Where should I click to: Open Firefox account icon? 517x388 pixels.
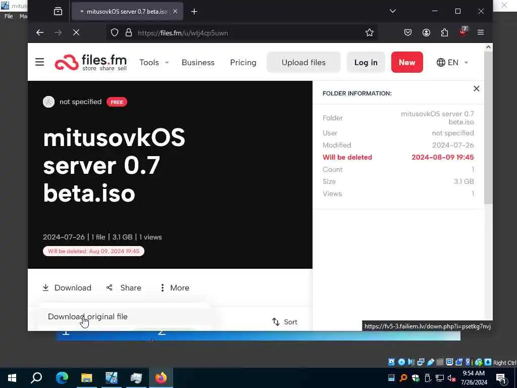point(426,32)
